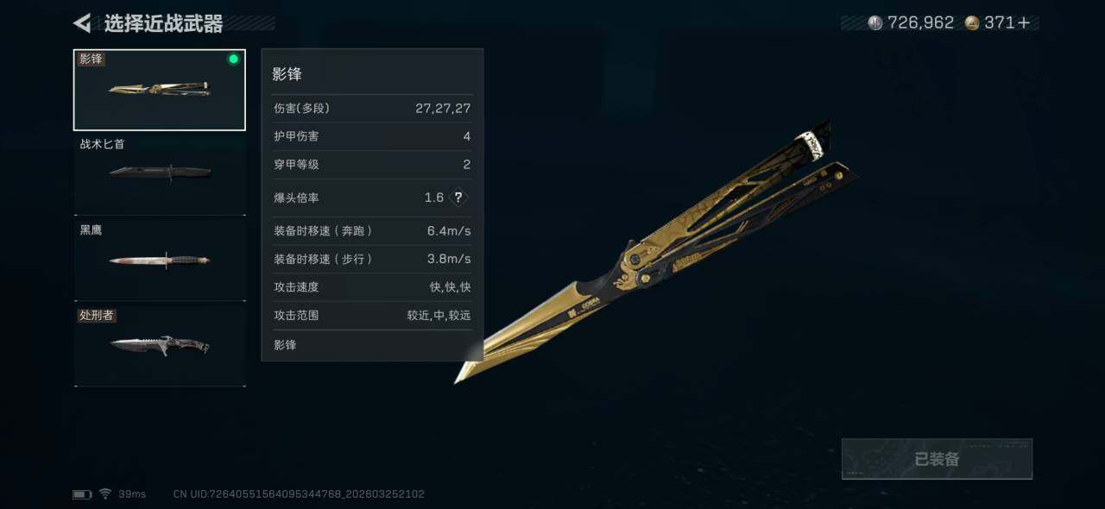Click the large 影锋 knife preview model
Viewport: 1105px width, 509px height.
click(x=656, y=252)
